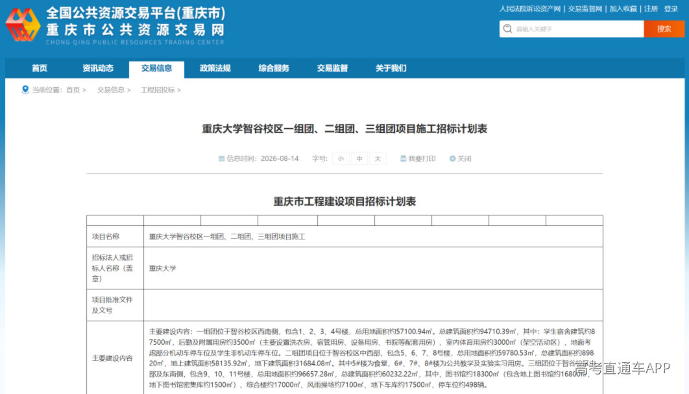Click the date text 2026-08-14
The height and width of the screenshot is (394, 689).
click(x=280, y=159)
